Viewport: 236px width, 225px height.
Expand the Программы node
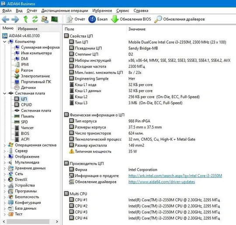[5, 191]
